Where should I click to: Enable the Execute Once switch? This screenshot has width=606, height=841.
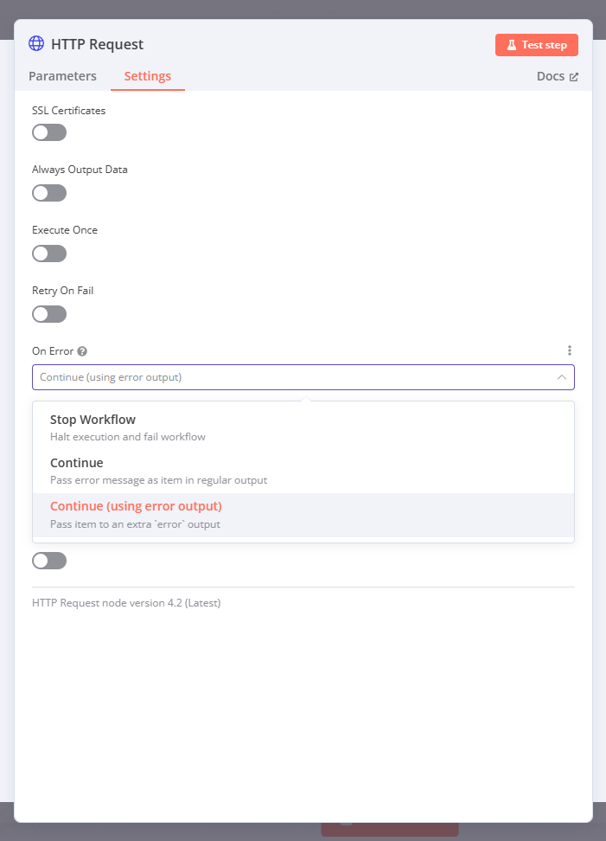tap(48, 253)
